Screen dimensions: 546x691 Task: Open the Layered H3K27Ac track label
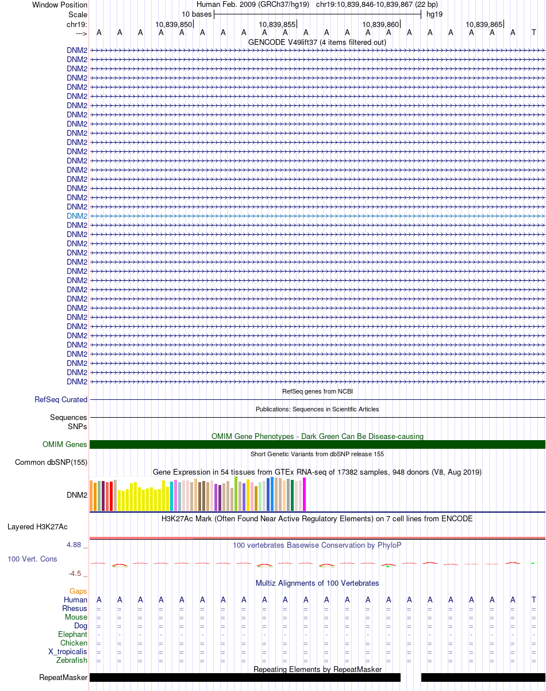37,526
